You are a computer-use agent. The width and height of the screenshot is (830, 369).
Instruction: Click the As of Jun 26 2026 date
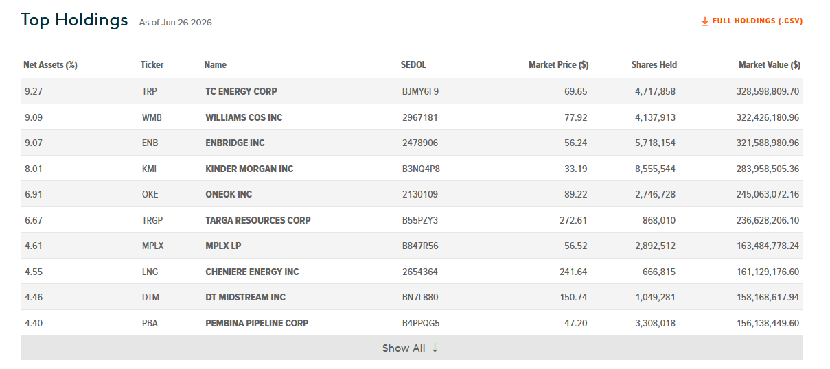tap(175, 22)
